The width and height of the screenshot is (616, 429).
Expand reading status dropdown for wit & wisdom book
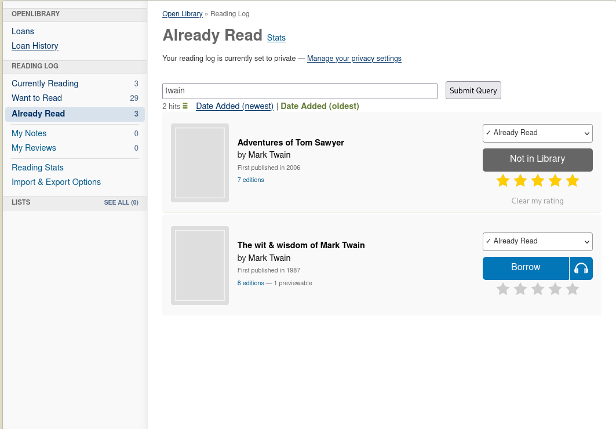click(x=537, y=242)
